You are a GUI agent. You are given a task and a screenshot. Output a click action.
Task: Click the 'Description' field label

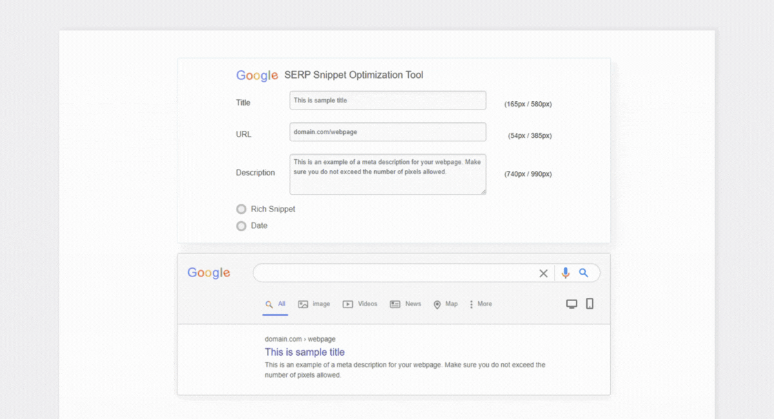255,173
